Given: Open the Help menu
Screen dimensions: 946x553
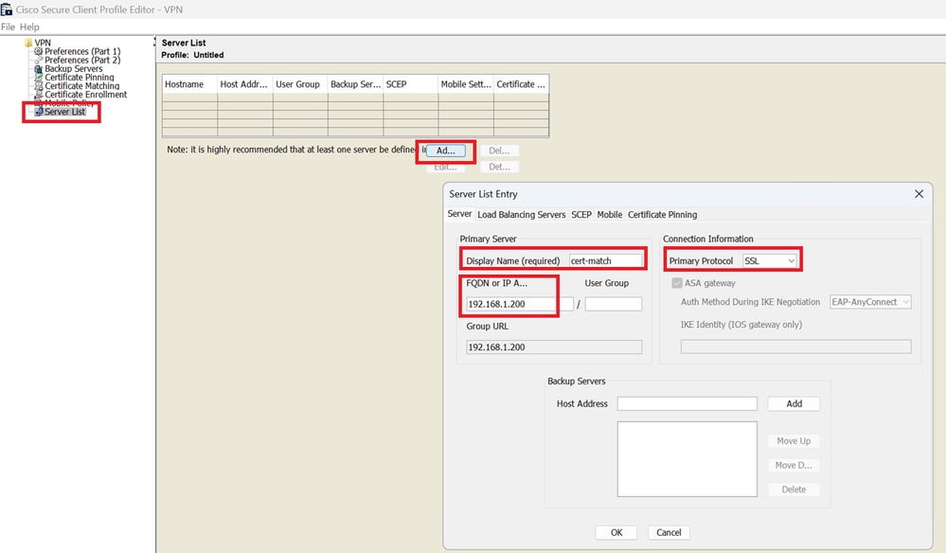Looking at the screenshot, I should (x=29, y=27).
